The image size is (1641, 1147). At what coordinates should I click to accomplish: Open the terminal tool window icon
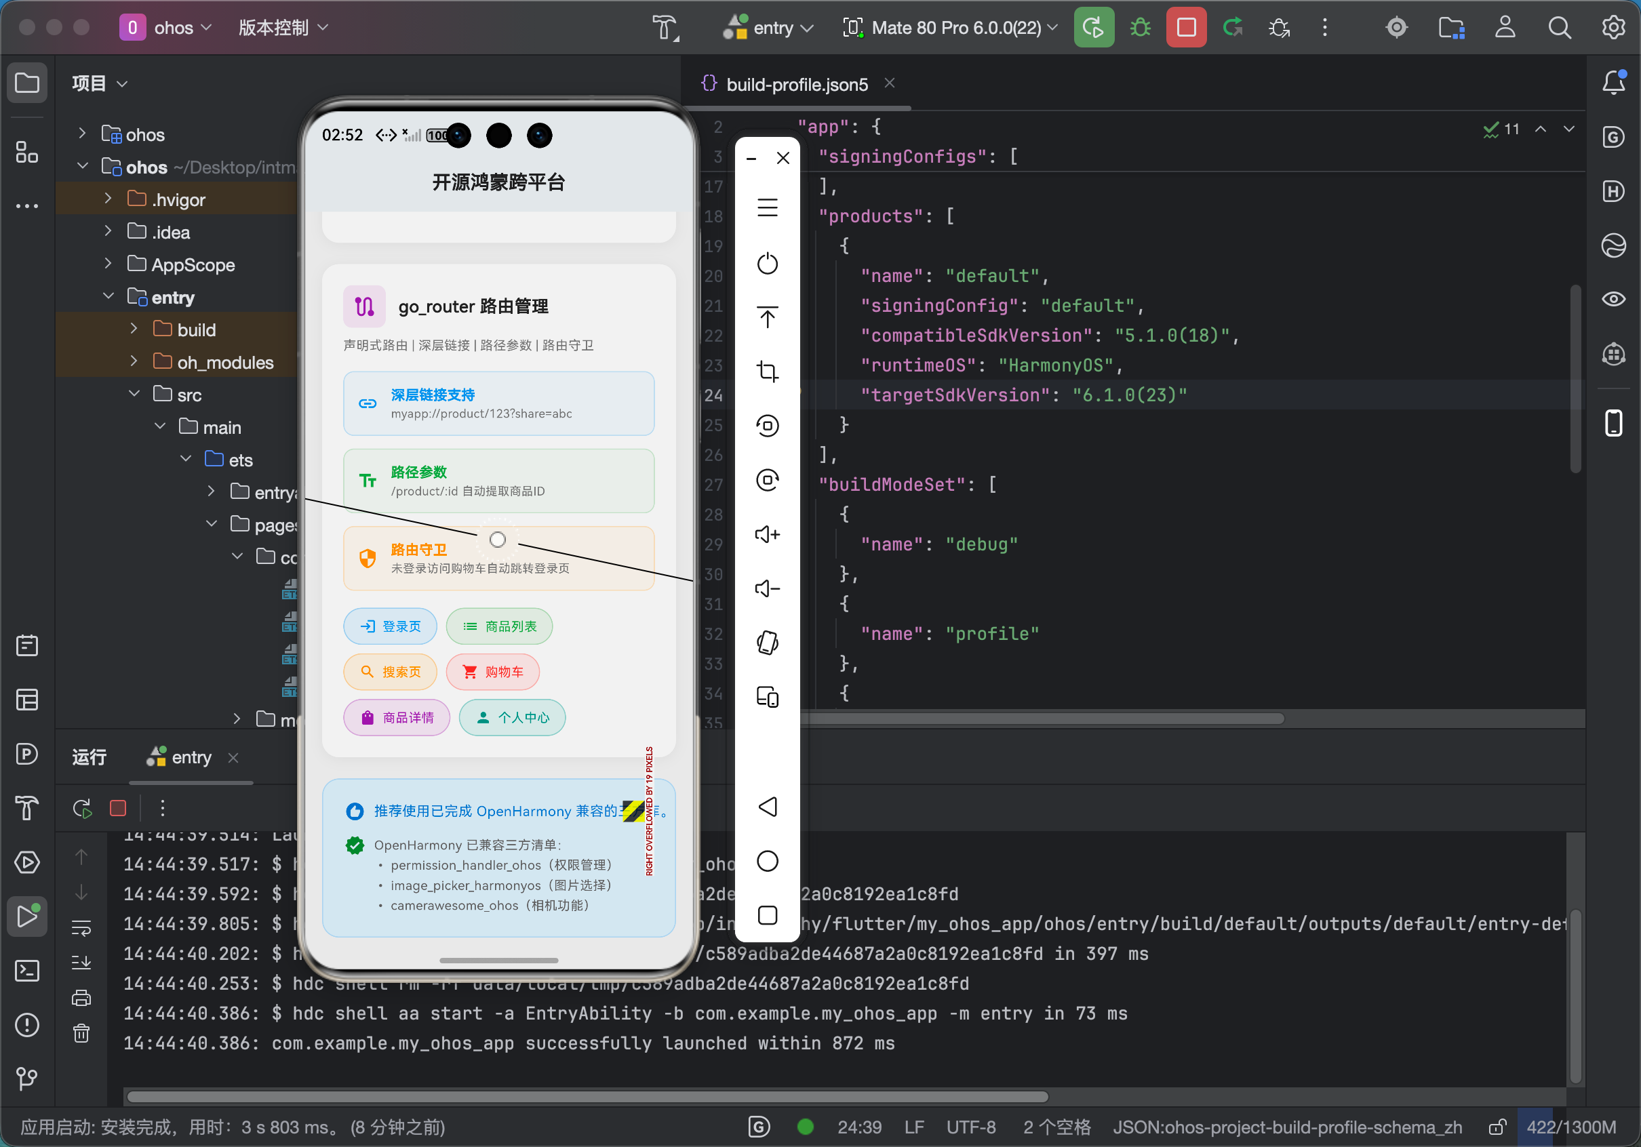point(27,971)
